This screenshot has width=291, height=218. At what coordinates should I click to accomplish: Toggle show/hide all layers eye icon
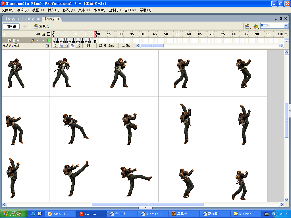point(38,34)
